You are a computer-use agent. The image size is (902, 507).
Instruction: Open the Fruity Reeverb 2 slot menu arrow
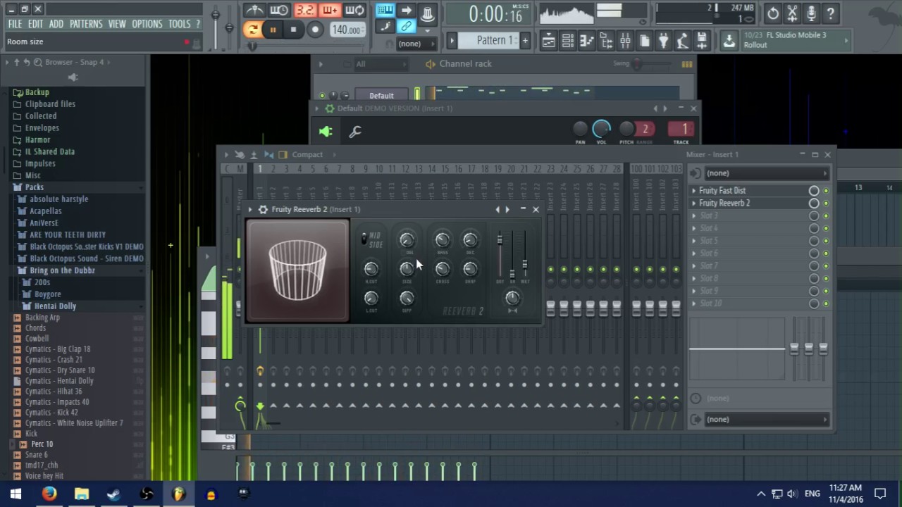point(693,204)
